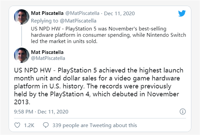Click @MatPiscatella handle next to Dec 11 date
The width and height of the screenshot is (200, 135).
pyautogui.click(x=82, y=13)
